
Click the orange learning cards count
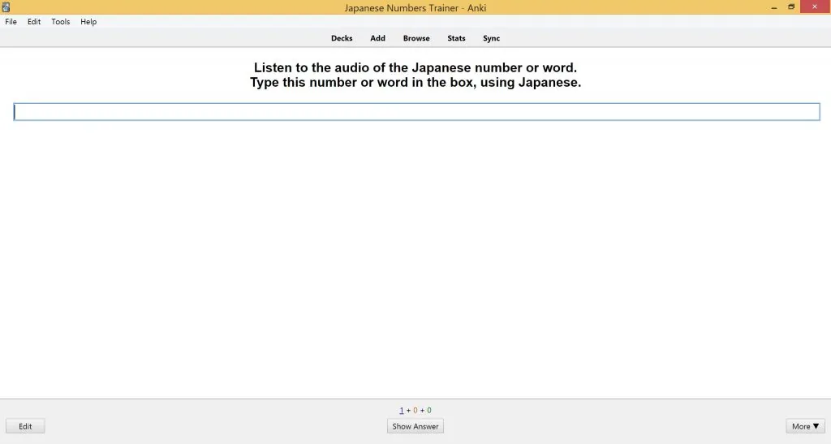pos(415,410)
